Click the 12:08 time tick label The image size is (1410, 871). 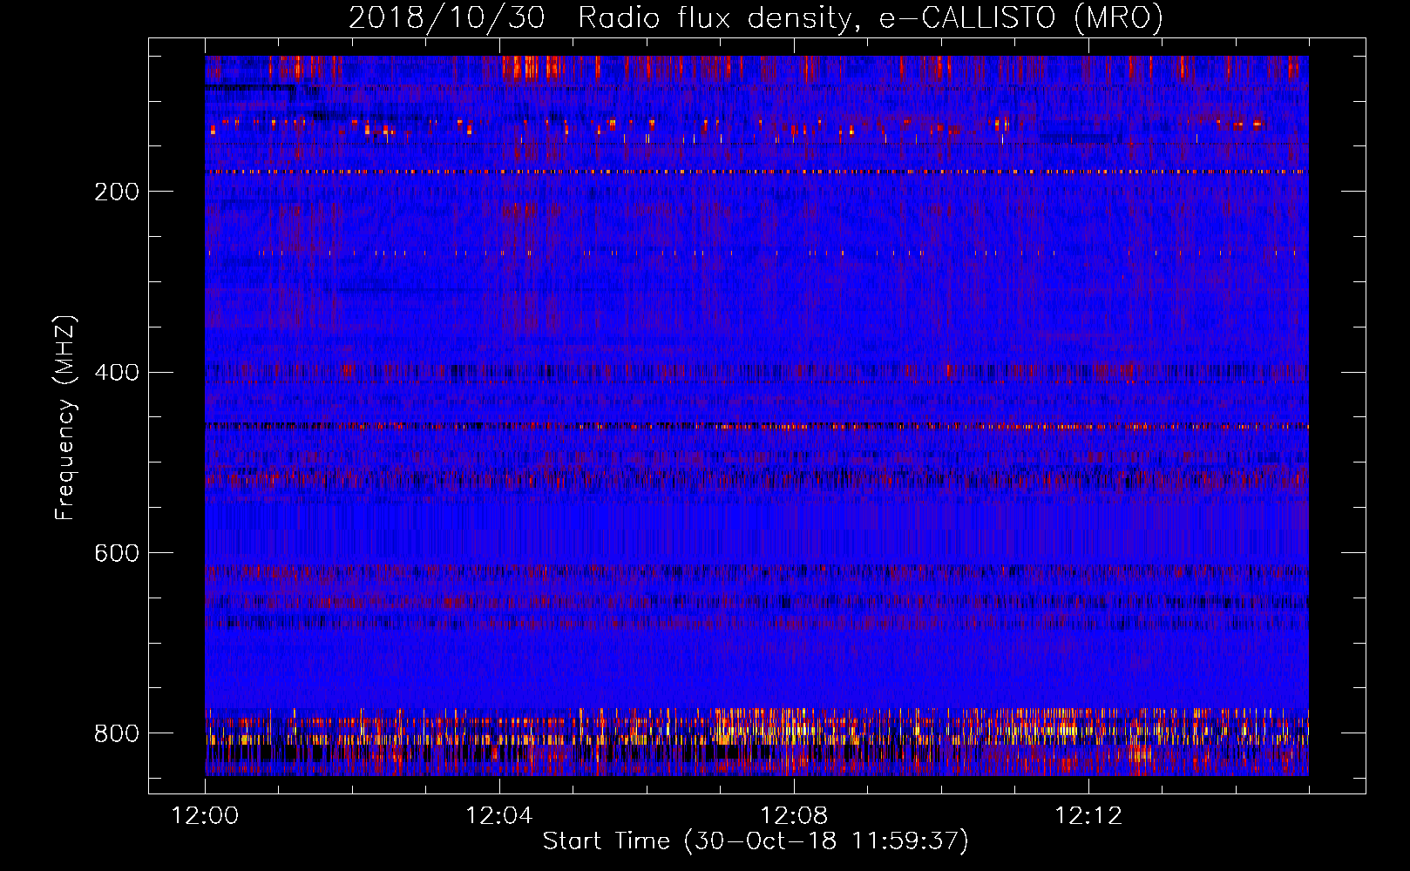(x=794, y=816)
